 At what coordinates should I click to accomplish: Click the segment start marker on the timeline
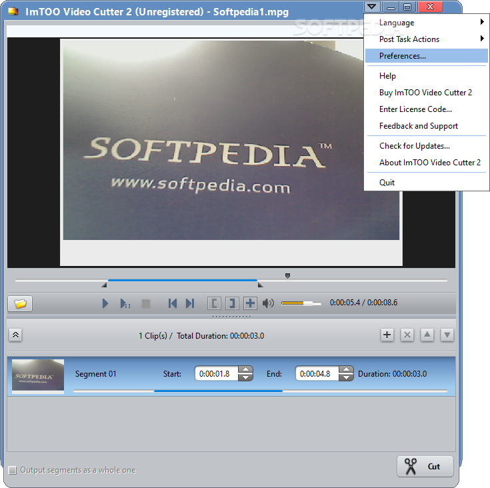click(x=105, y=285)
